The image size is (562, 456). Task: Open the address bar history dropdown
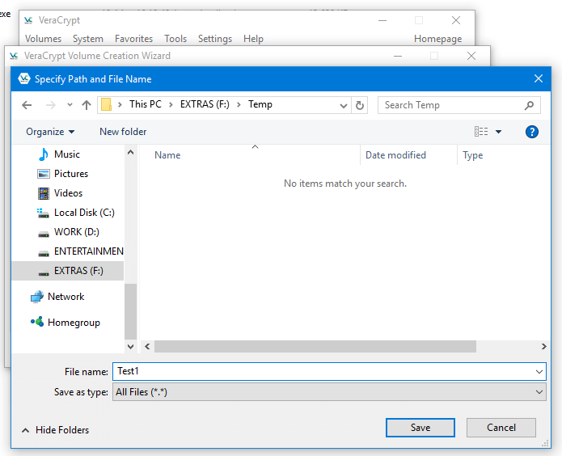click(x=344, y=105)
